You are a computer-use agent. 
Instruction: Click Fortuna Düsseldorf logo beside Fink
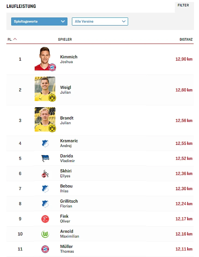(x=45, y=219)
